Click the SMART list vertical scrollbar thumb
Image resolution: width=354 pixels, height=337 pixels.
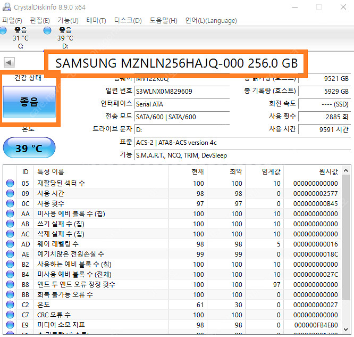tap(345, 237)
